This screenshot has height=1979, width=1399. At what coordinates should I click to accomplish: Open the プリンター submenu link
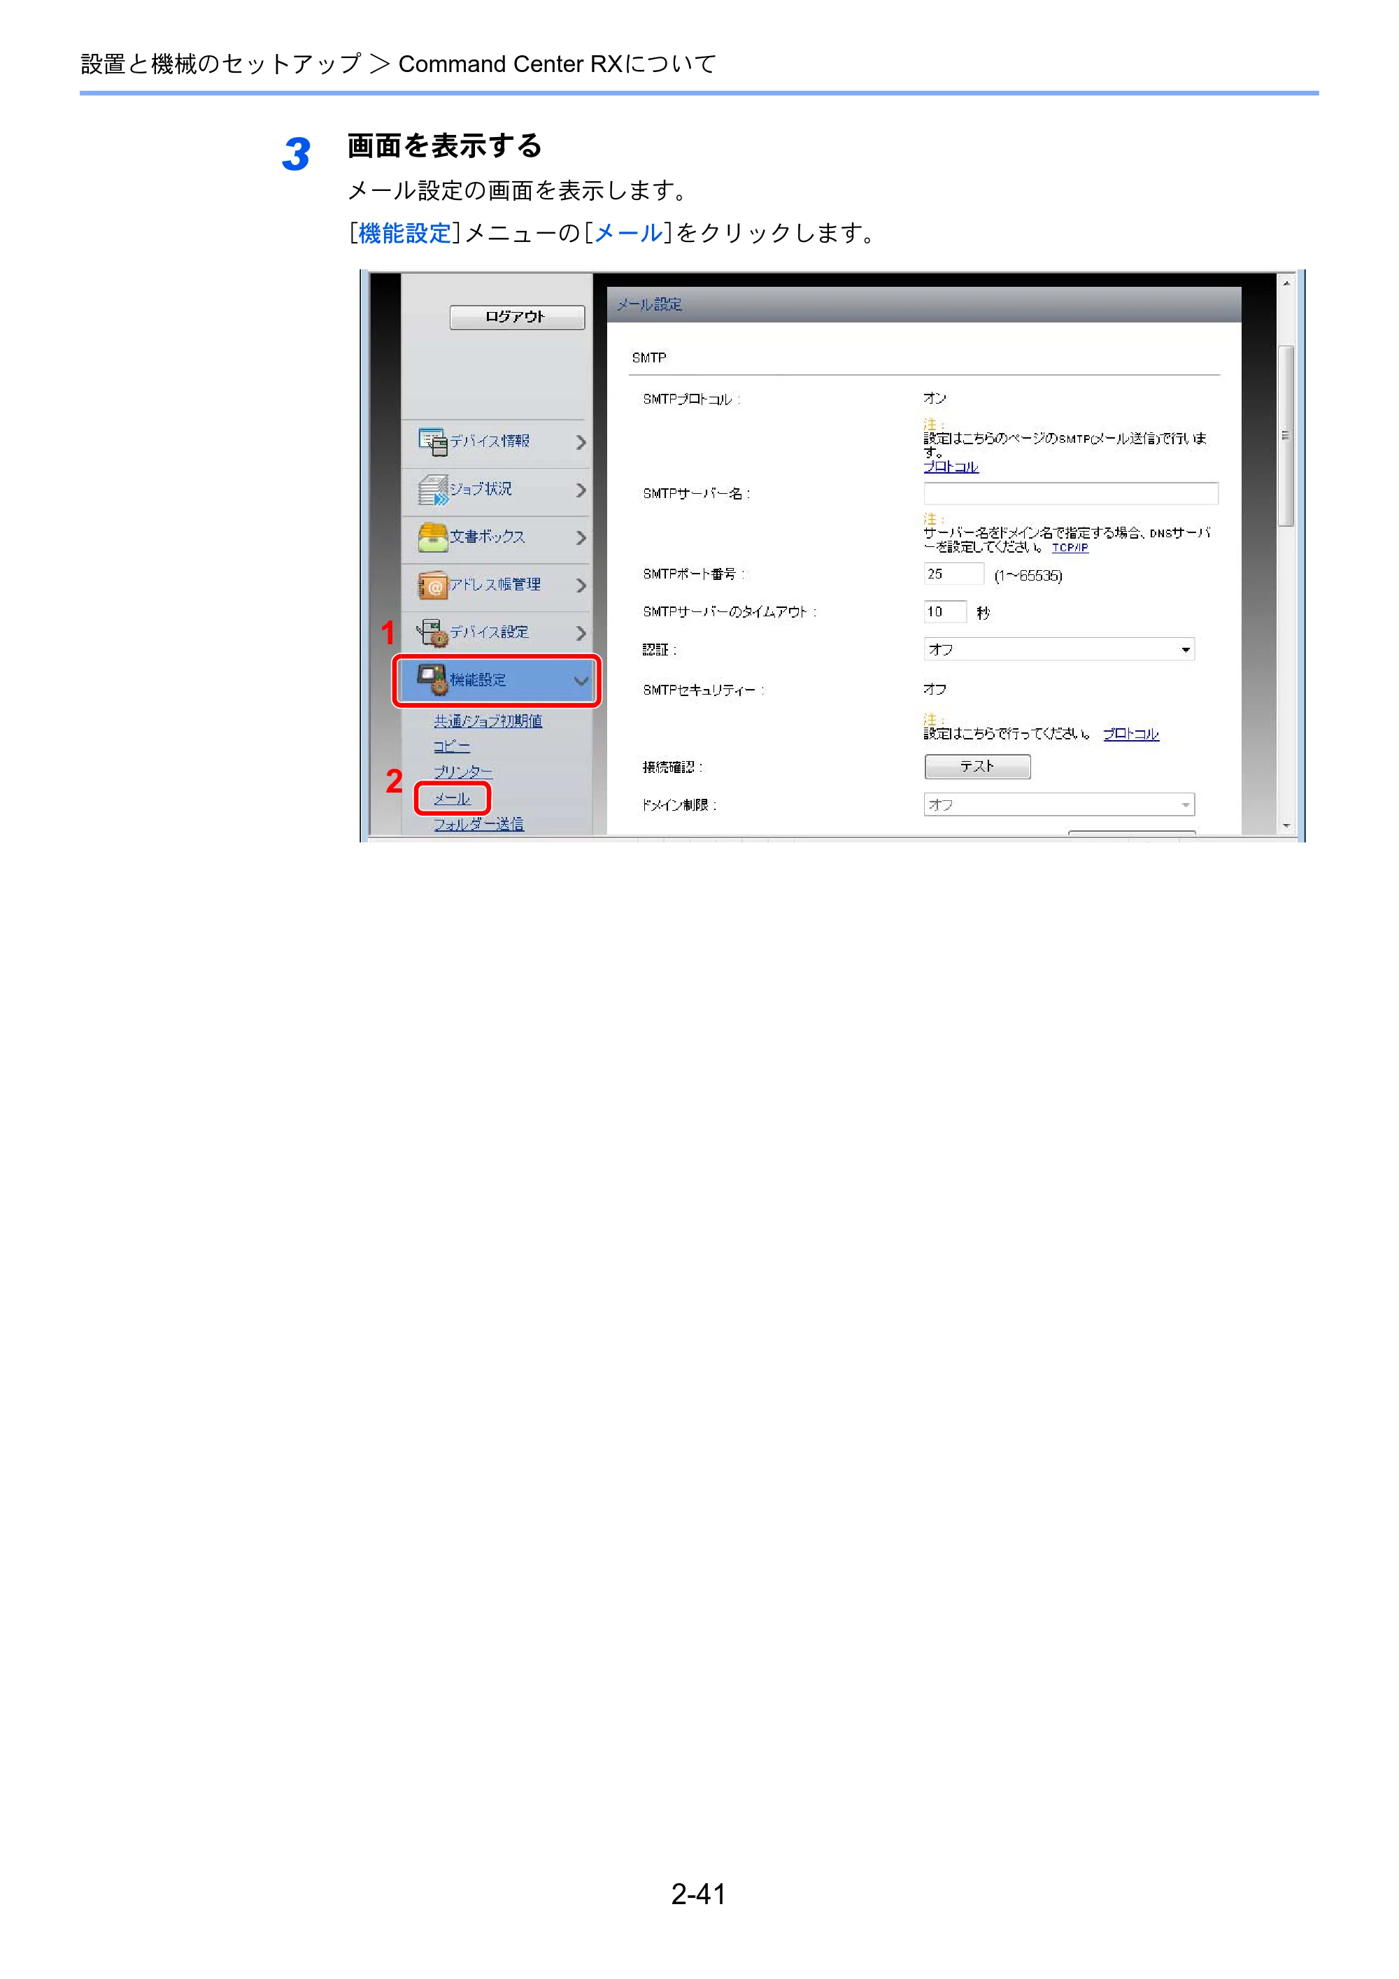(463, 772)
